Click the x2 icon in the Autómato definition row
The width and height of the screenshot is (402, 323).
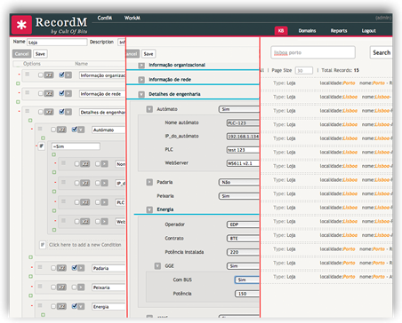61,130
